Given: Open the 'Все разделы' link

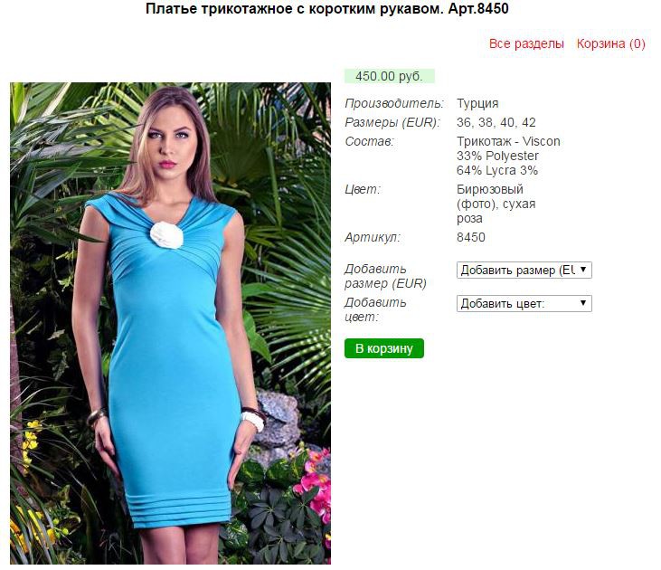Looking at the screenshot, I should (526, 43).
